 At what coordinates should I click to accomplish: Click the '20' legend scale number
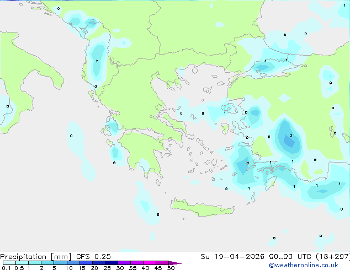tap(94, 268)
